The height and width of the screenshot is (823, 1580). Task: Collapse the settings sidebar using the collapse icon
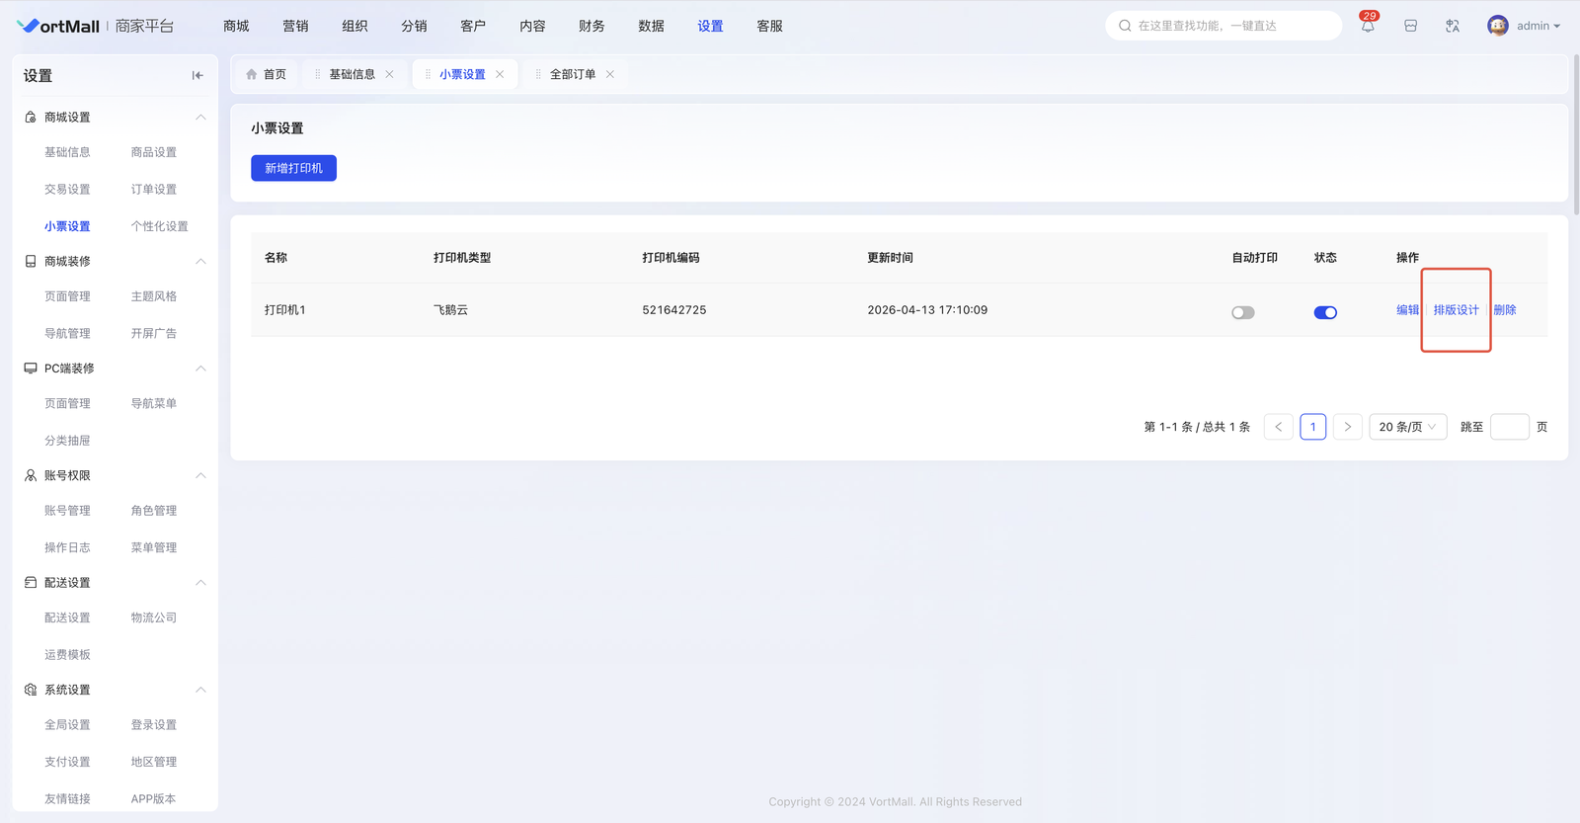197,75
